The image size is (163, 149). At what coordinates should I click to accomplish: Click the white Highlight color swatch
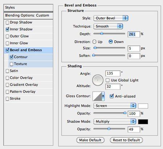(143, 106)
